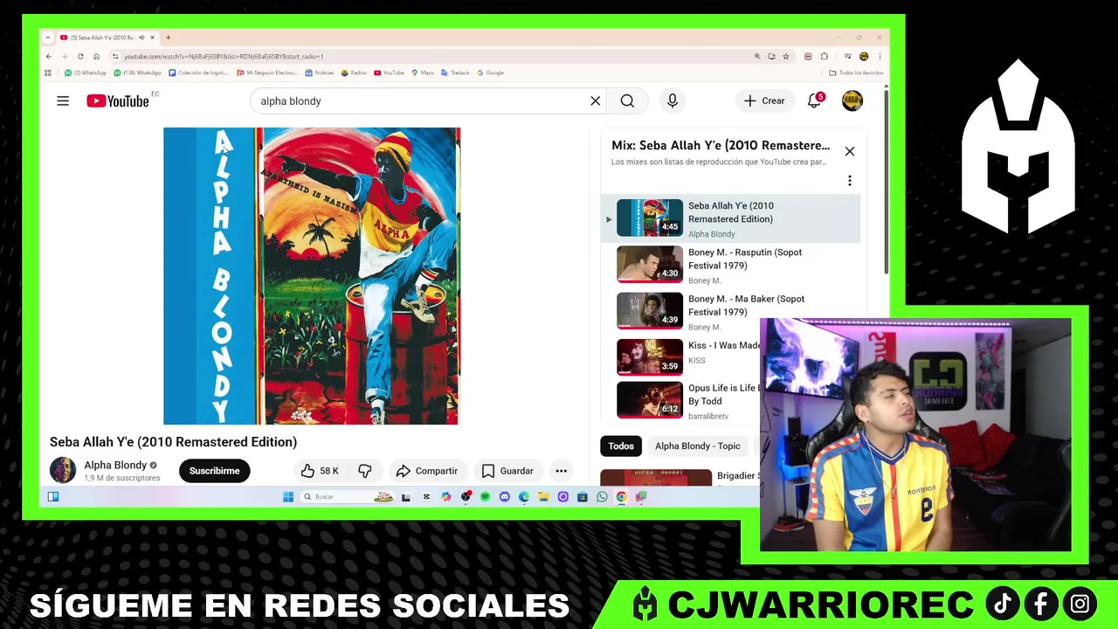The width and height of the screenshot is (1118, 629).
Task: Open Windows Start menu
Action: (288, 497)
